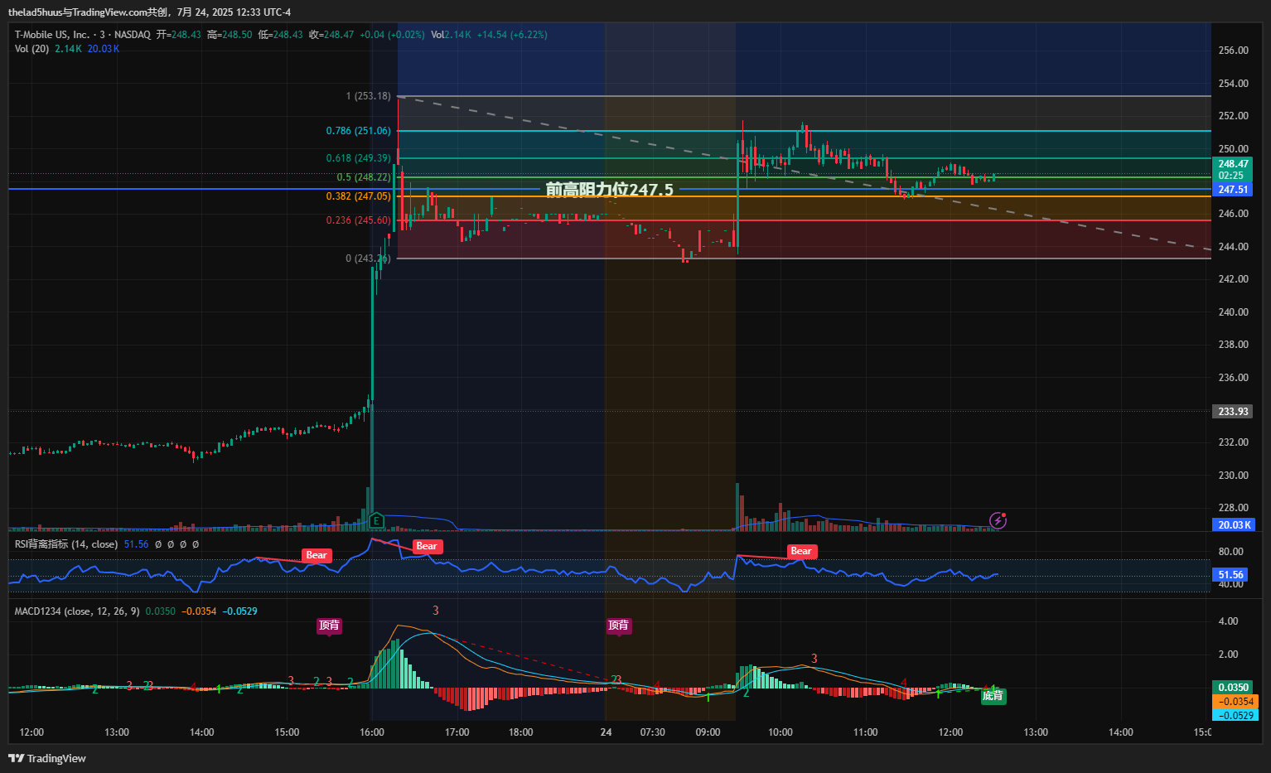Click the blue 247.51 price line label

[1233, 190]
